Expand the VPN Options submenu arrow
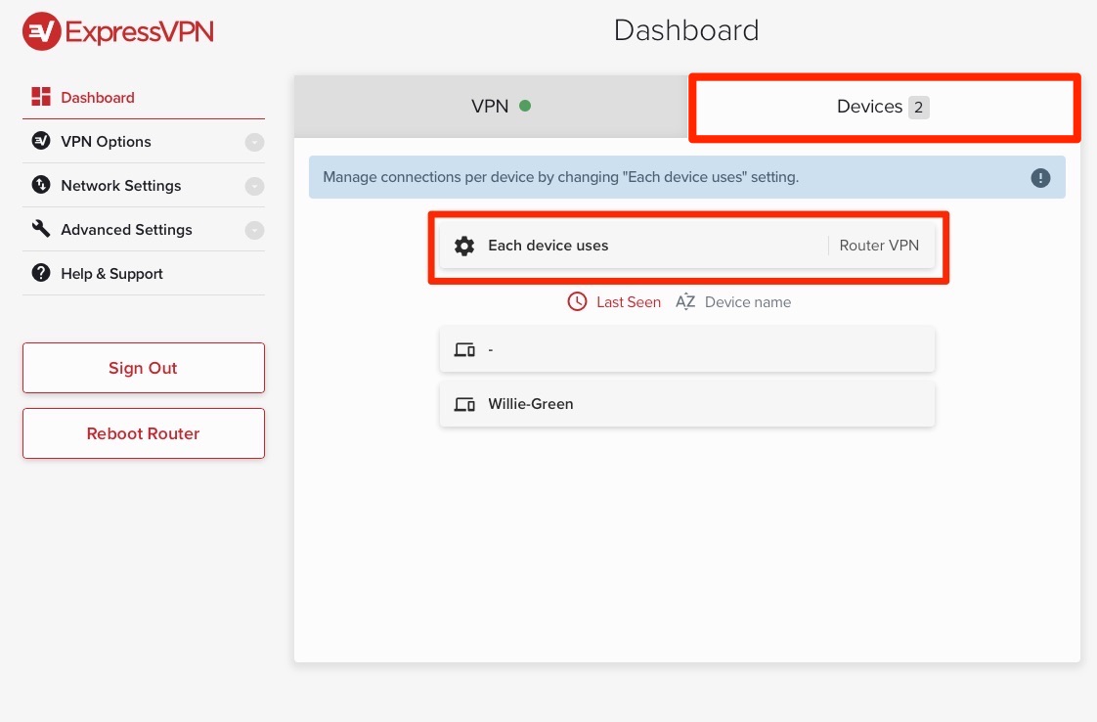The width and height of the screenshot is (1097, 722). pyautogui.click(x=254, y=142)
